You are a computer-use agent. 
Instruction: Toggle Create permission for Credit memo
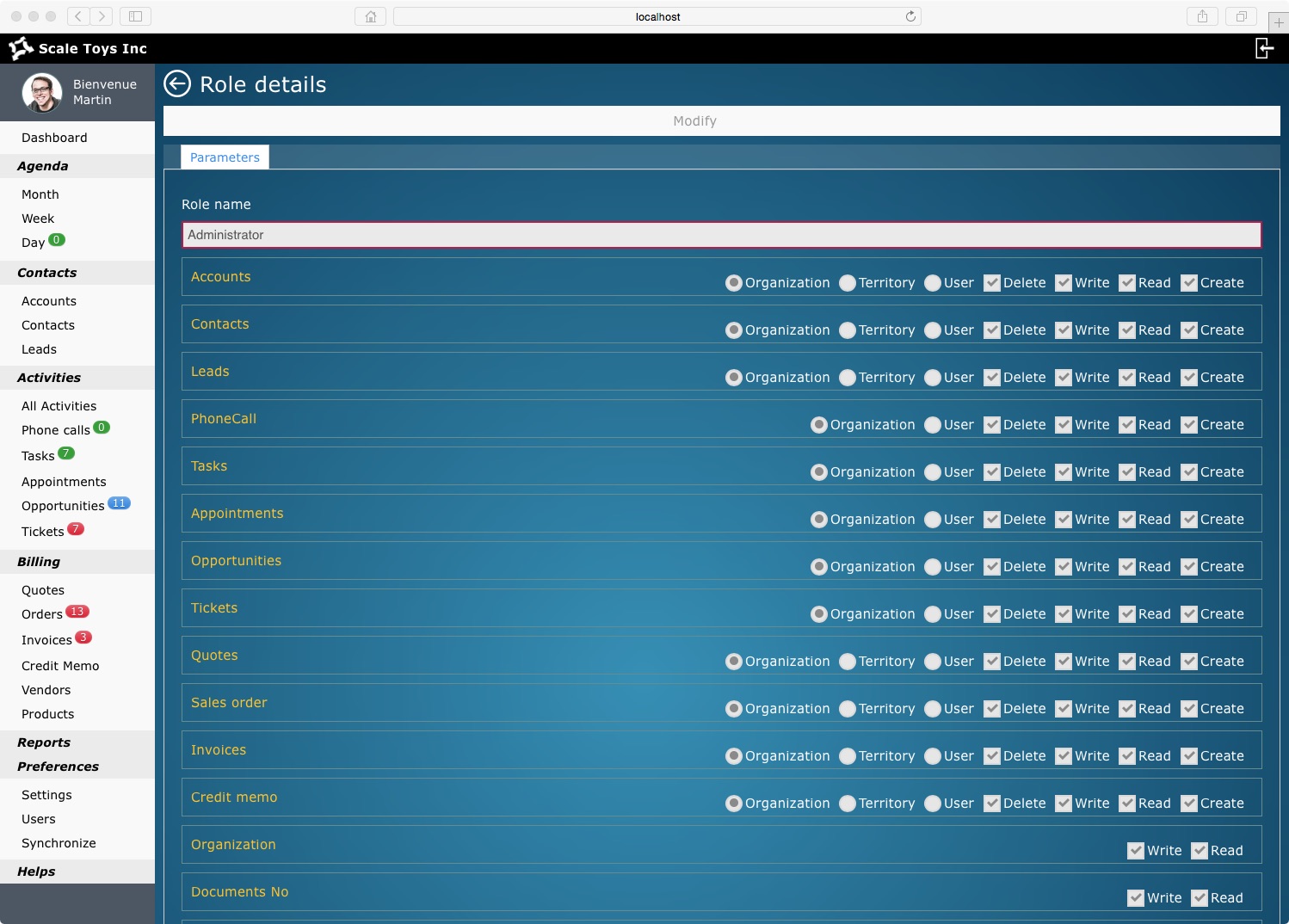pyautogui.click(x=1189, y=804)
